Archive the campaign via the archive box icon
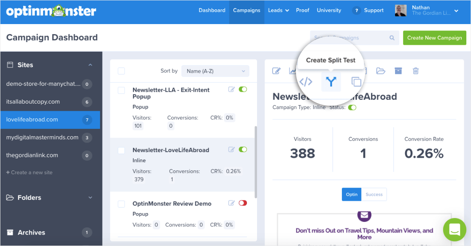 click(x=398, y=71)
